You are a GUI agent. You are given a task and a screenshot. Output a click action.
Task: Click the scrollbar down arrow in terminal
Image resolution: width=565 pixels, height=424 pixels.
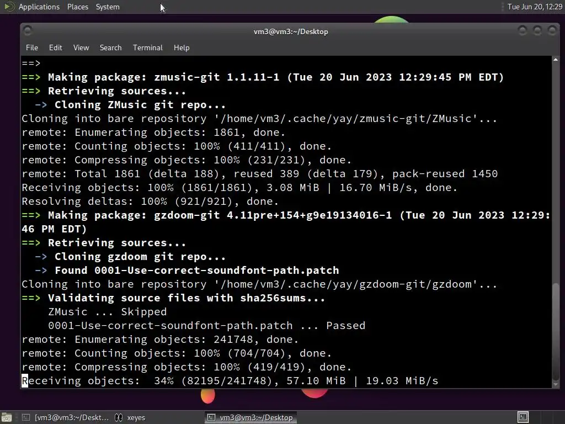point(556,385)
